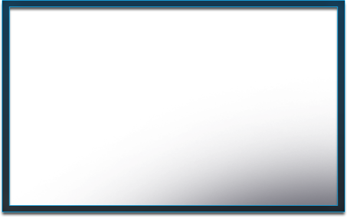This screenshot has height=217, width=347.
Task: Click the thin cyan inner border on left
Action: click(9, 106)
